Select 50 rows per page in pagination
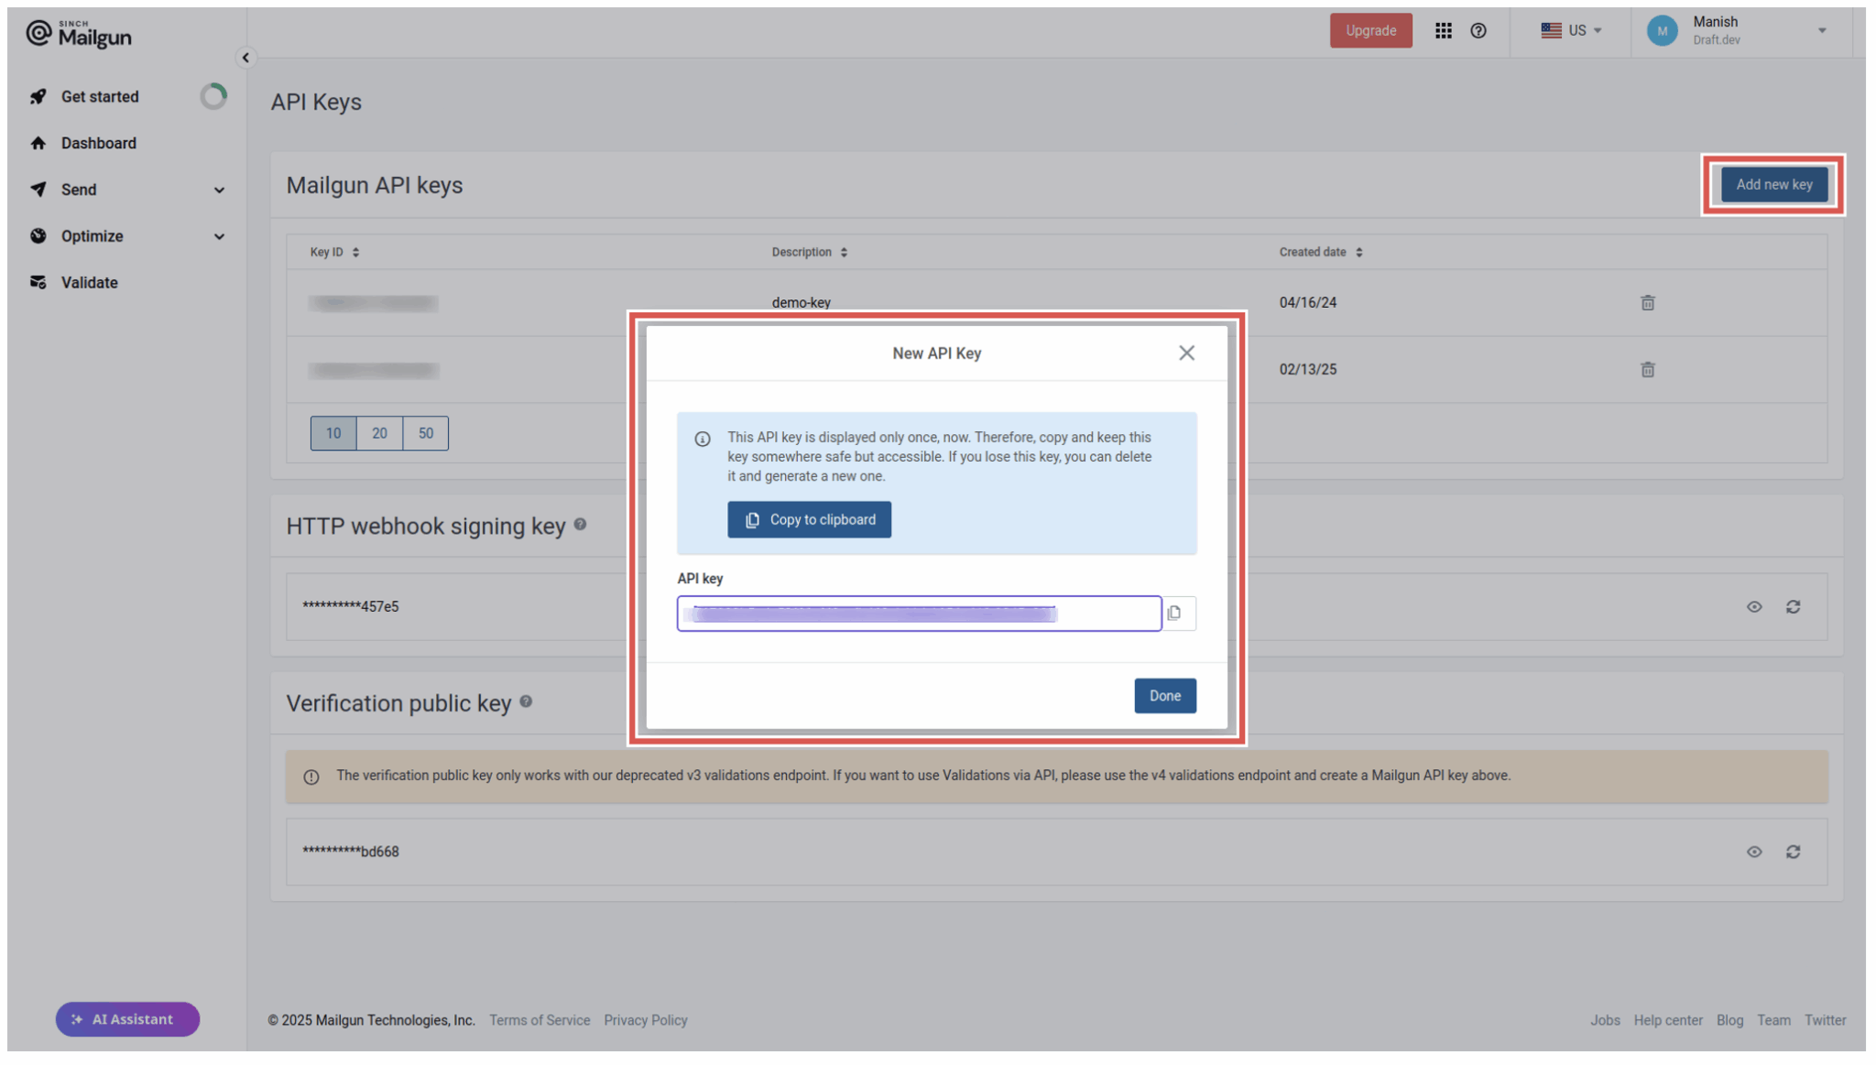1876x1065 pixels. click(x=425, y=433)
